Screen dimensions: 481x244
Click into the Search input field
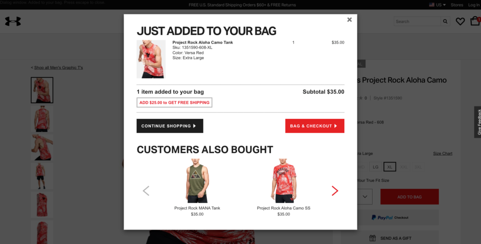pos(417,22)
